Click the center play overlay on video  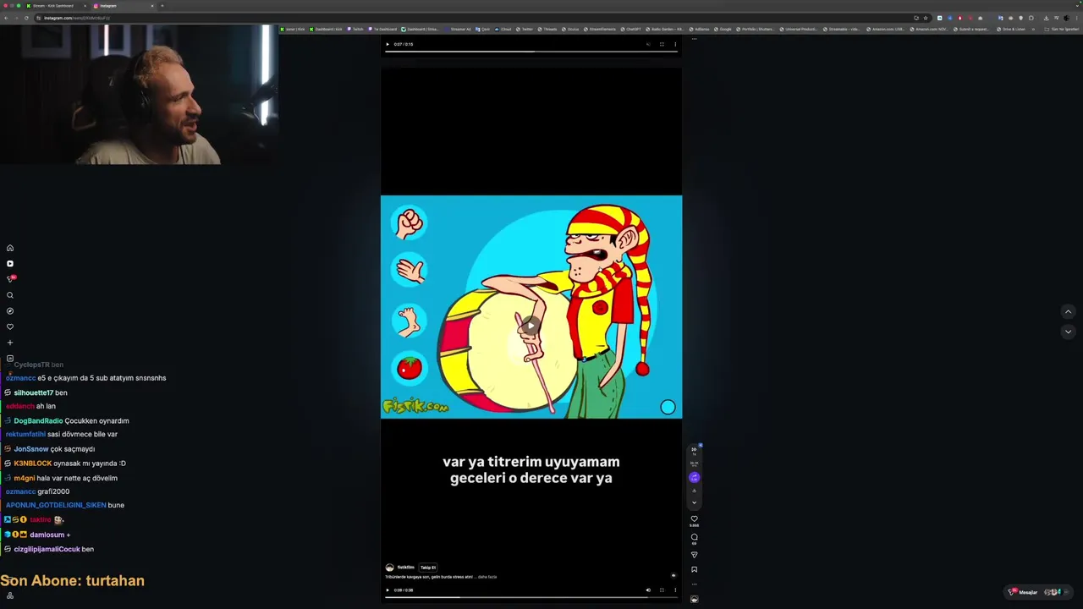click(x=531, y=326)
